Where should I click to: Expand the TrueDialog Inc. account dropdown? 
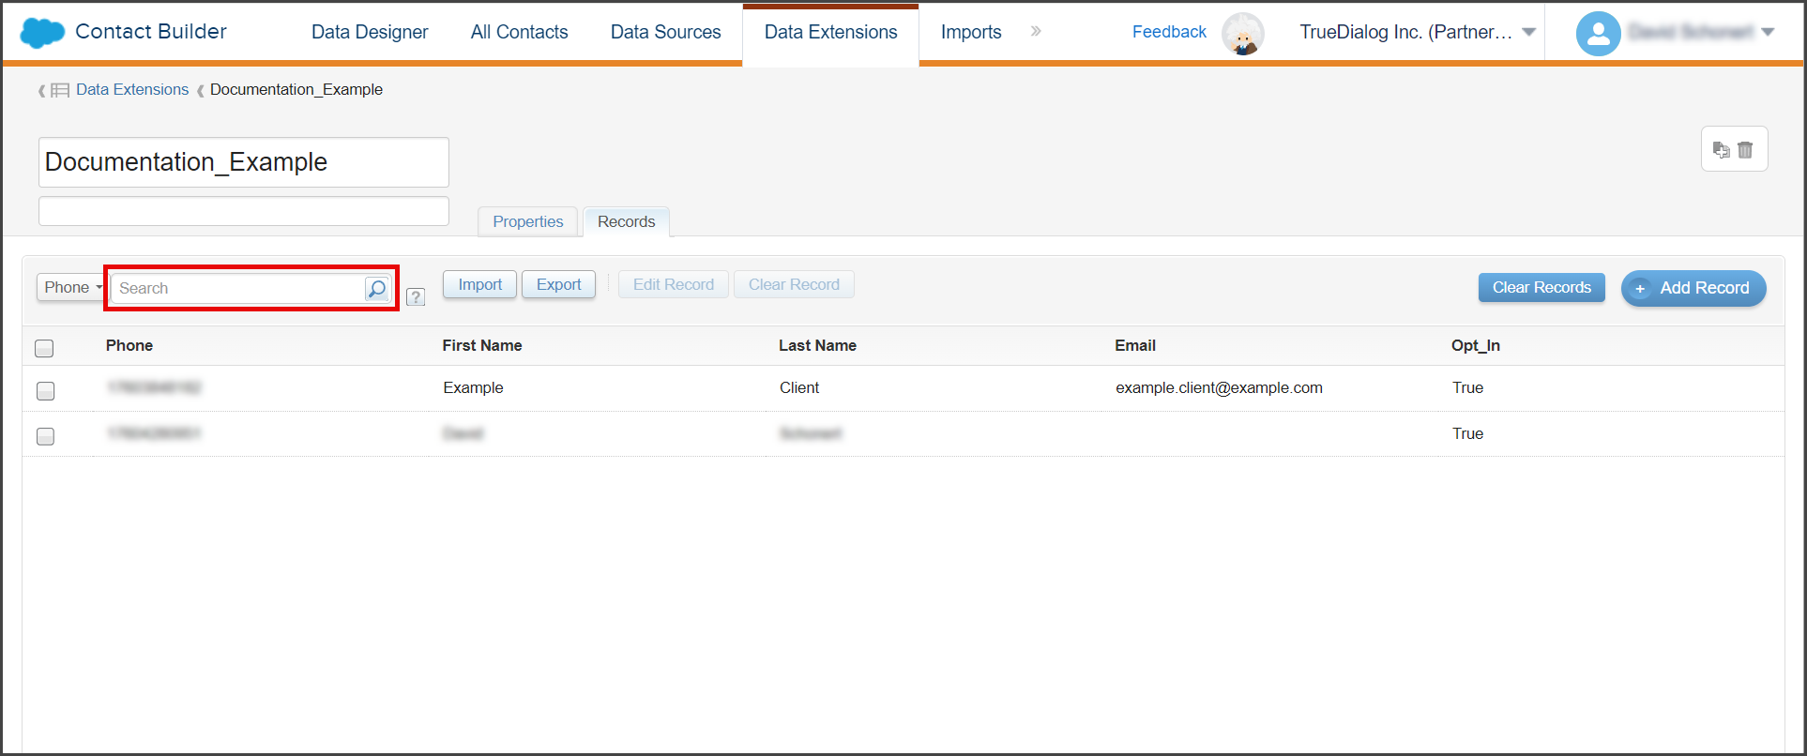(1529, 32)
